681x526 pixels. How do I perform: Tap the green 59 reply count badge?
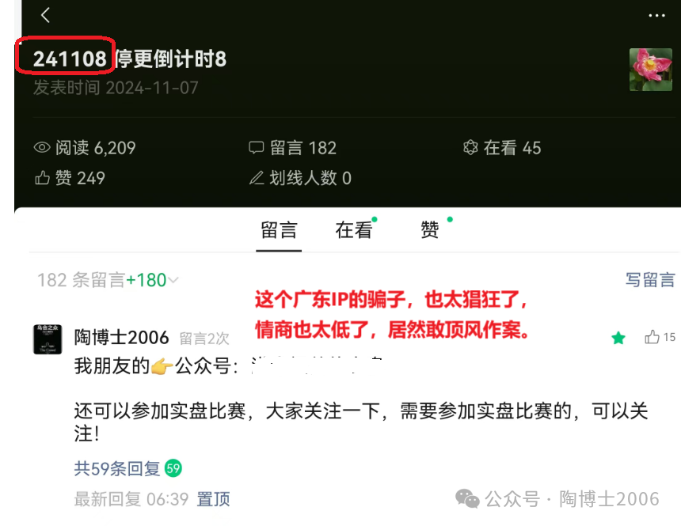click(173, 468)
